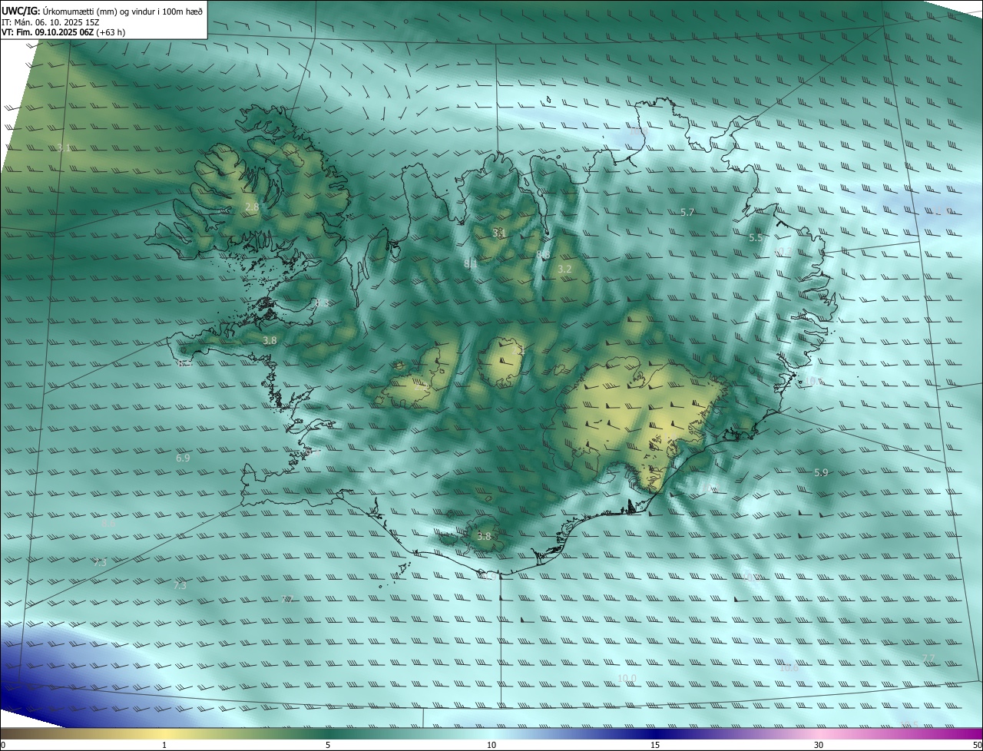This screenshot has width=983, height=751.
Task: Click the 3.1 value over the northwest sea
Action: 64,147
